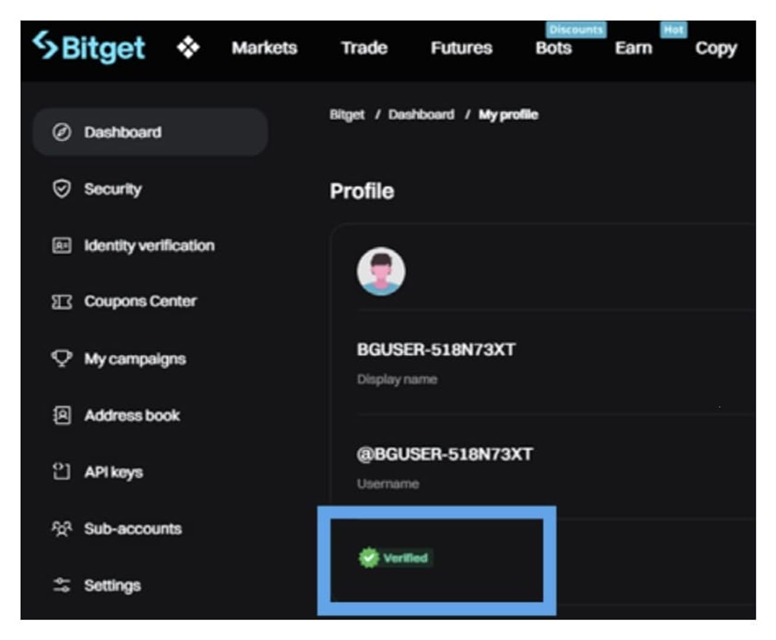Select Dashboard in the sidebar
Screen dimensions: 776x640
coord(150,132)
